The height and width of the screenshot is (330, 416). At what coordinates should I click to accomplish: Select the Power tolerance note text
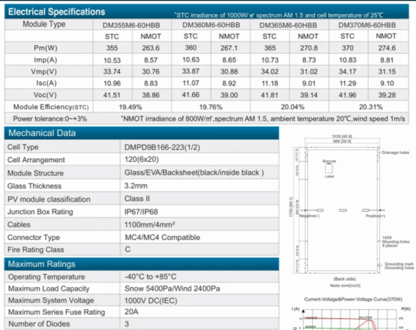(50, 119)
